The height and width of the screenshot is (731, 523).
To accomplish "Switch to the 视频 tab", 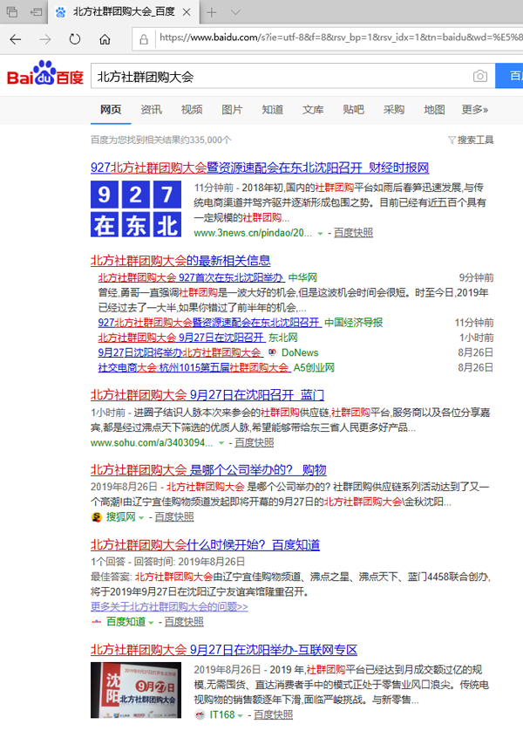I will pyautogui.click(x=192, y=110).
